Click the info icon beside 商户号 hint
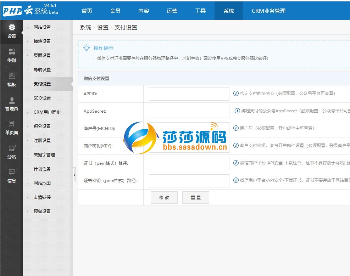The image size is (350, 276). coord(236,128)
